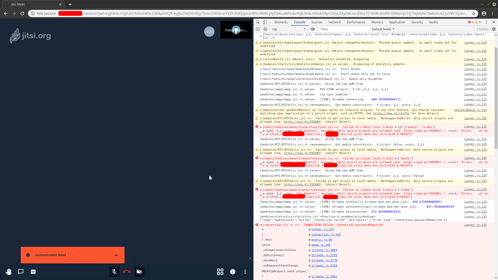Viewport: 498px width, 280px height.
Task: Open the frame context dropdown showing top
Action: point(288,29)
